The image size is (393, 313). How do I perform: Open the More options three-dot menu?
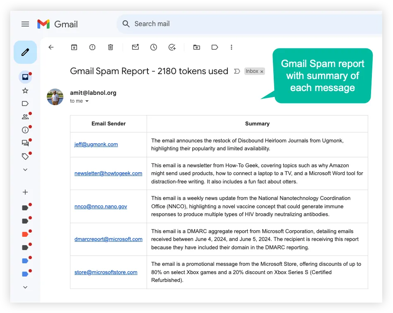pyautogui.click(x=231, y=47)
